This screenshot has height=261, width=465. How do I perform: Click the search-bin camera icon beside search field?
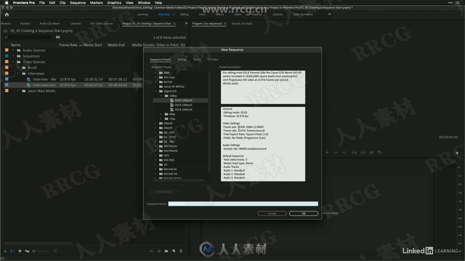pos(58,37)
